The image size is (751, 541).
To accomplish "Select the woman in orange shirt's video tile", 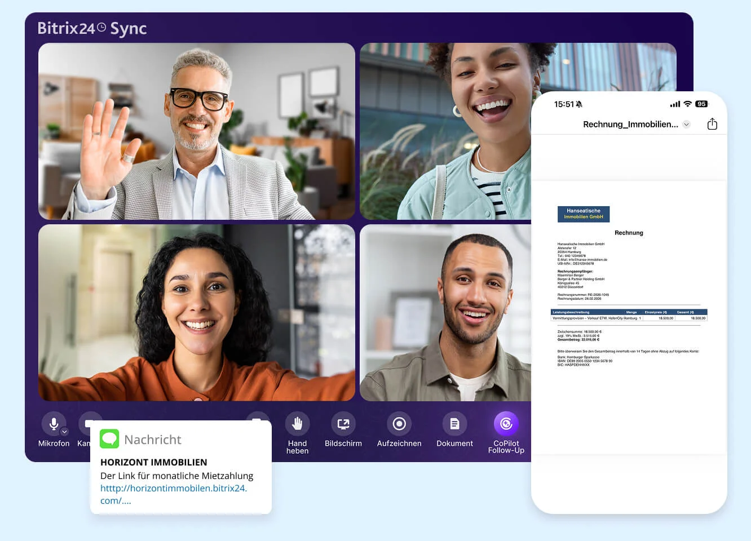I will click(196, 313).
